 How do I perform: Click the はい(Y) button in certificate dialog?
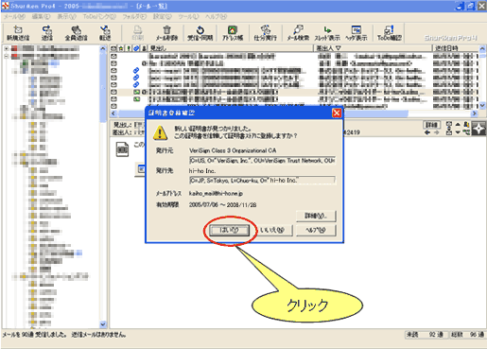point(230,230)
